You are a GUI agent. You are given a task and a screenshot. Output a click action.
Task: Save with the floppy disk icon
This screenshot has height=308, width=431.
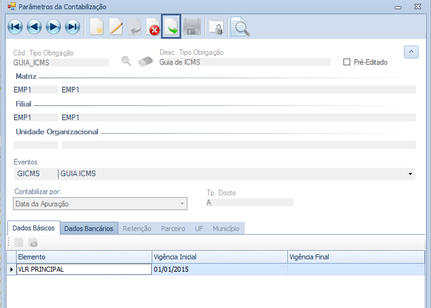[192, 26]
